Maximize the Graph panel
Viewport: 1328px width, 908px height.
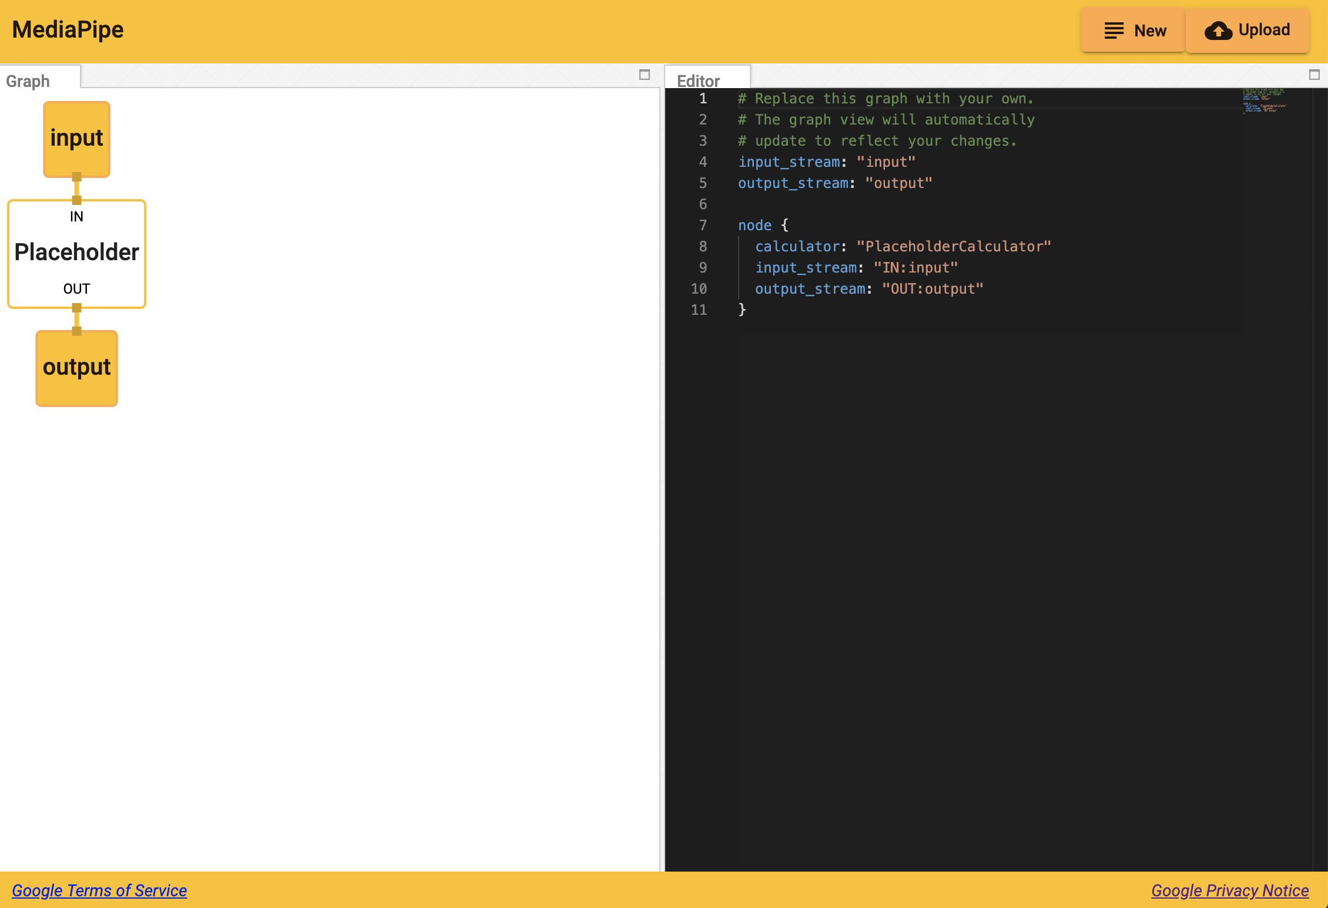pyautogui.click(x=645, y=75)
